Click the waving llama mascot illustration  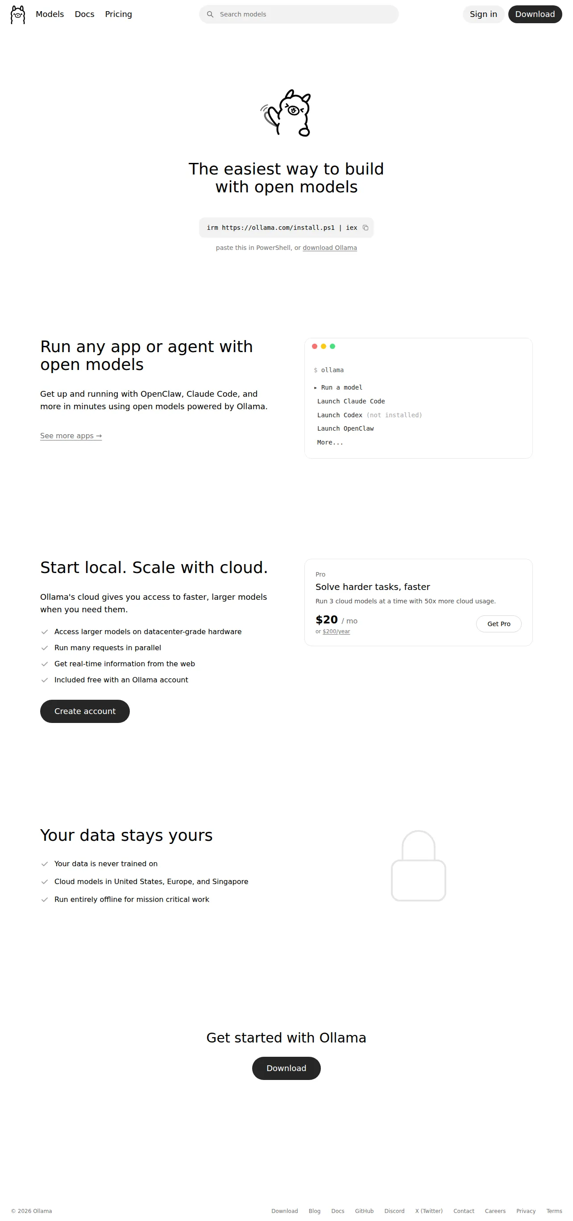click(x=286, y=113)
